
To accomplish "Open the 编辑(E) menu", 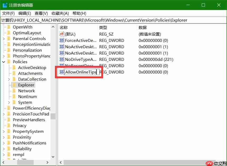I will pos(24,13).
